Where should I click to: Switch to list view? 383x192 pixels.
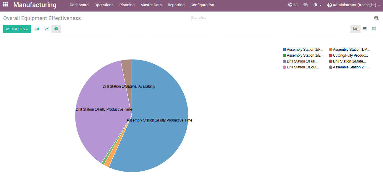(x=374, y=29)
